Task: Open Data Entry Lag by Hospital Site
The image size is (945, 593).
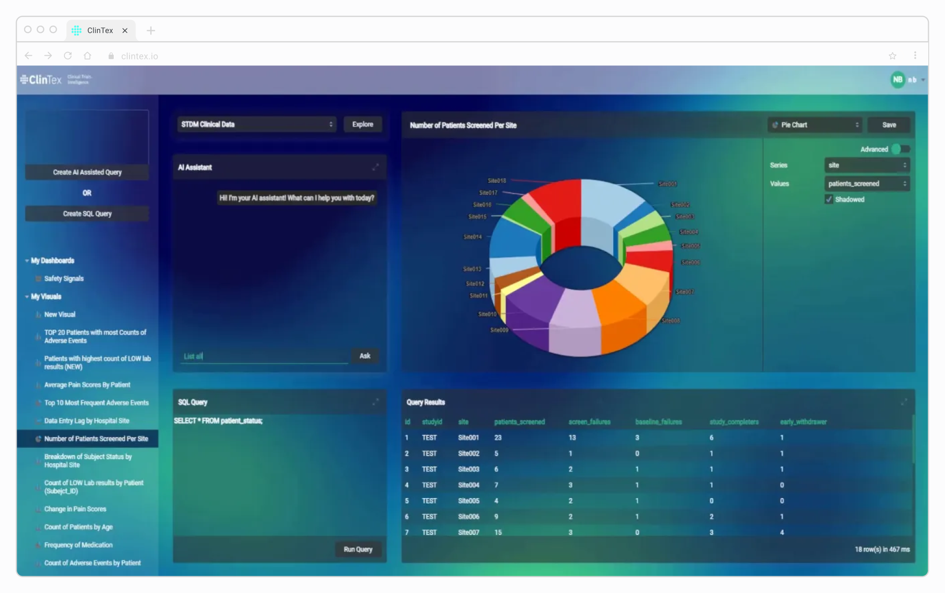Action: point(87,421)
